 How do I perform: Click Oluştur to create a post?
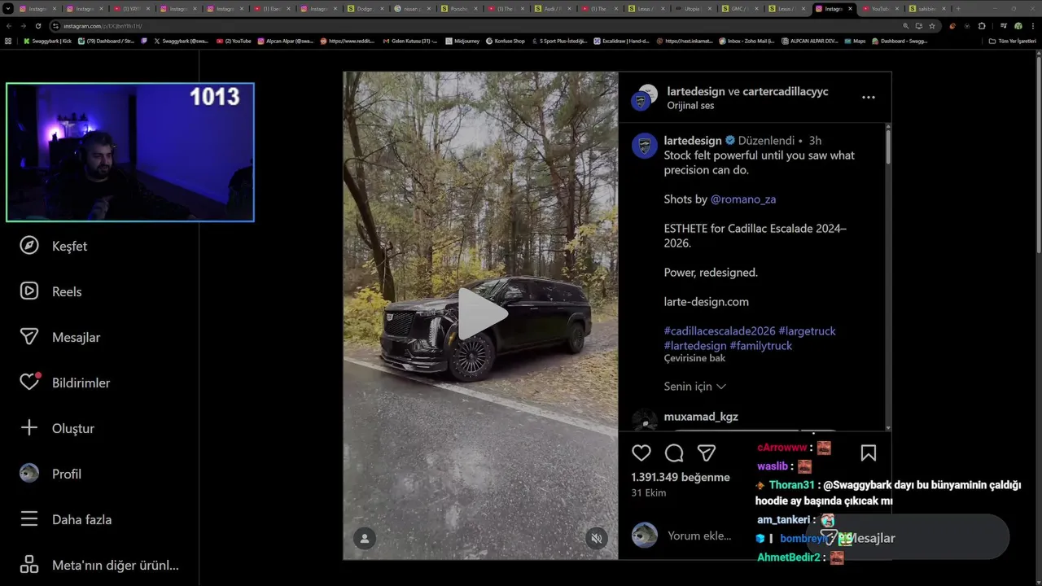coord(57,428)
